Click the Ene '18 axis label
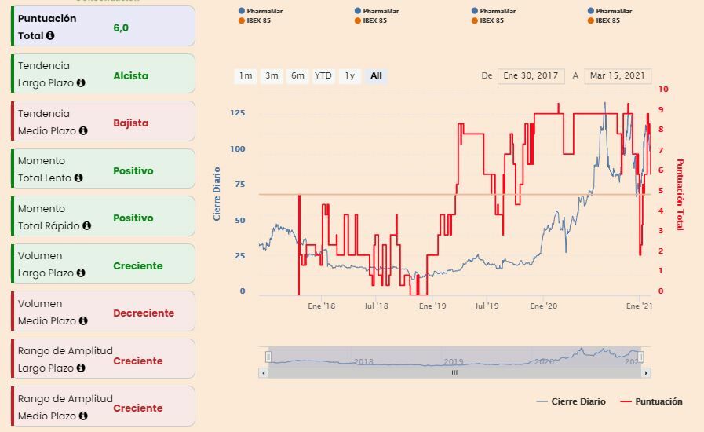704x432 pixels. coord(322,306)
